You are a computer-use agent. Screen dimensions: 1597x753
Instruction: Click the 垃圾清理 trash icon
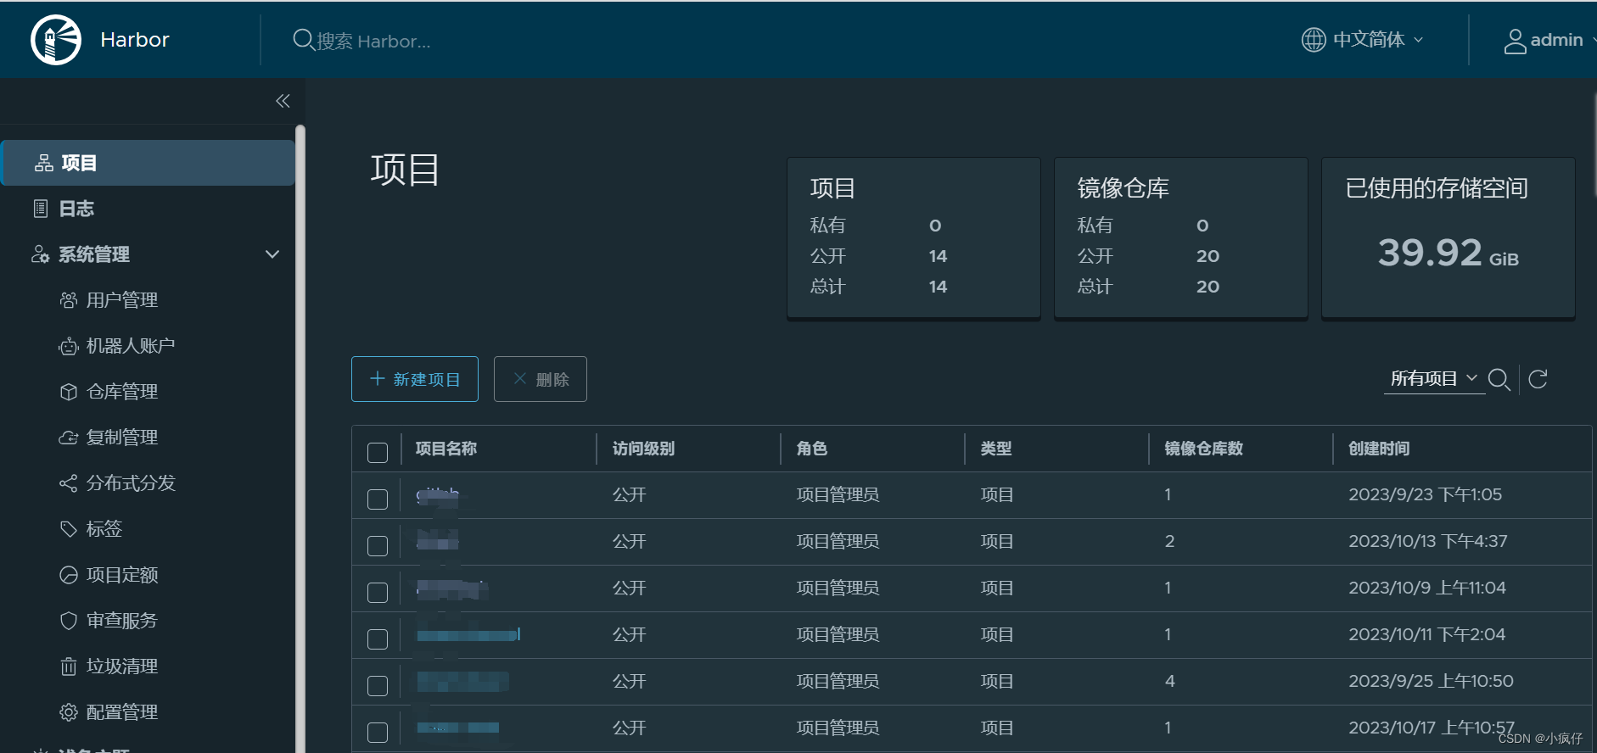click(69, 667)
